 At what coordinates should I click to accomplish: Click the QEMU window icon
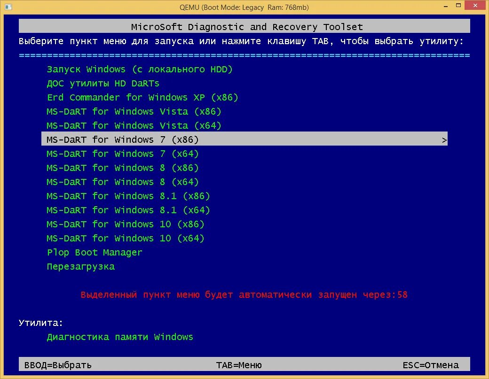(8, 7)
